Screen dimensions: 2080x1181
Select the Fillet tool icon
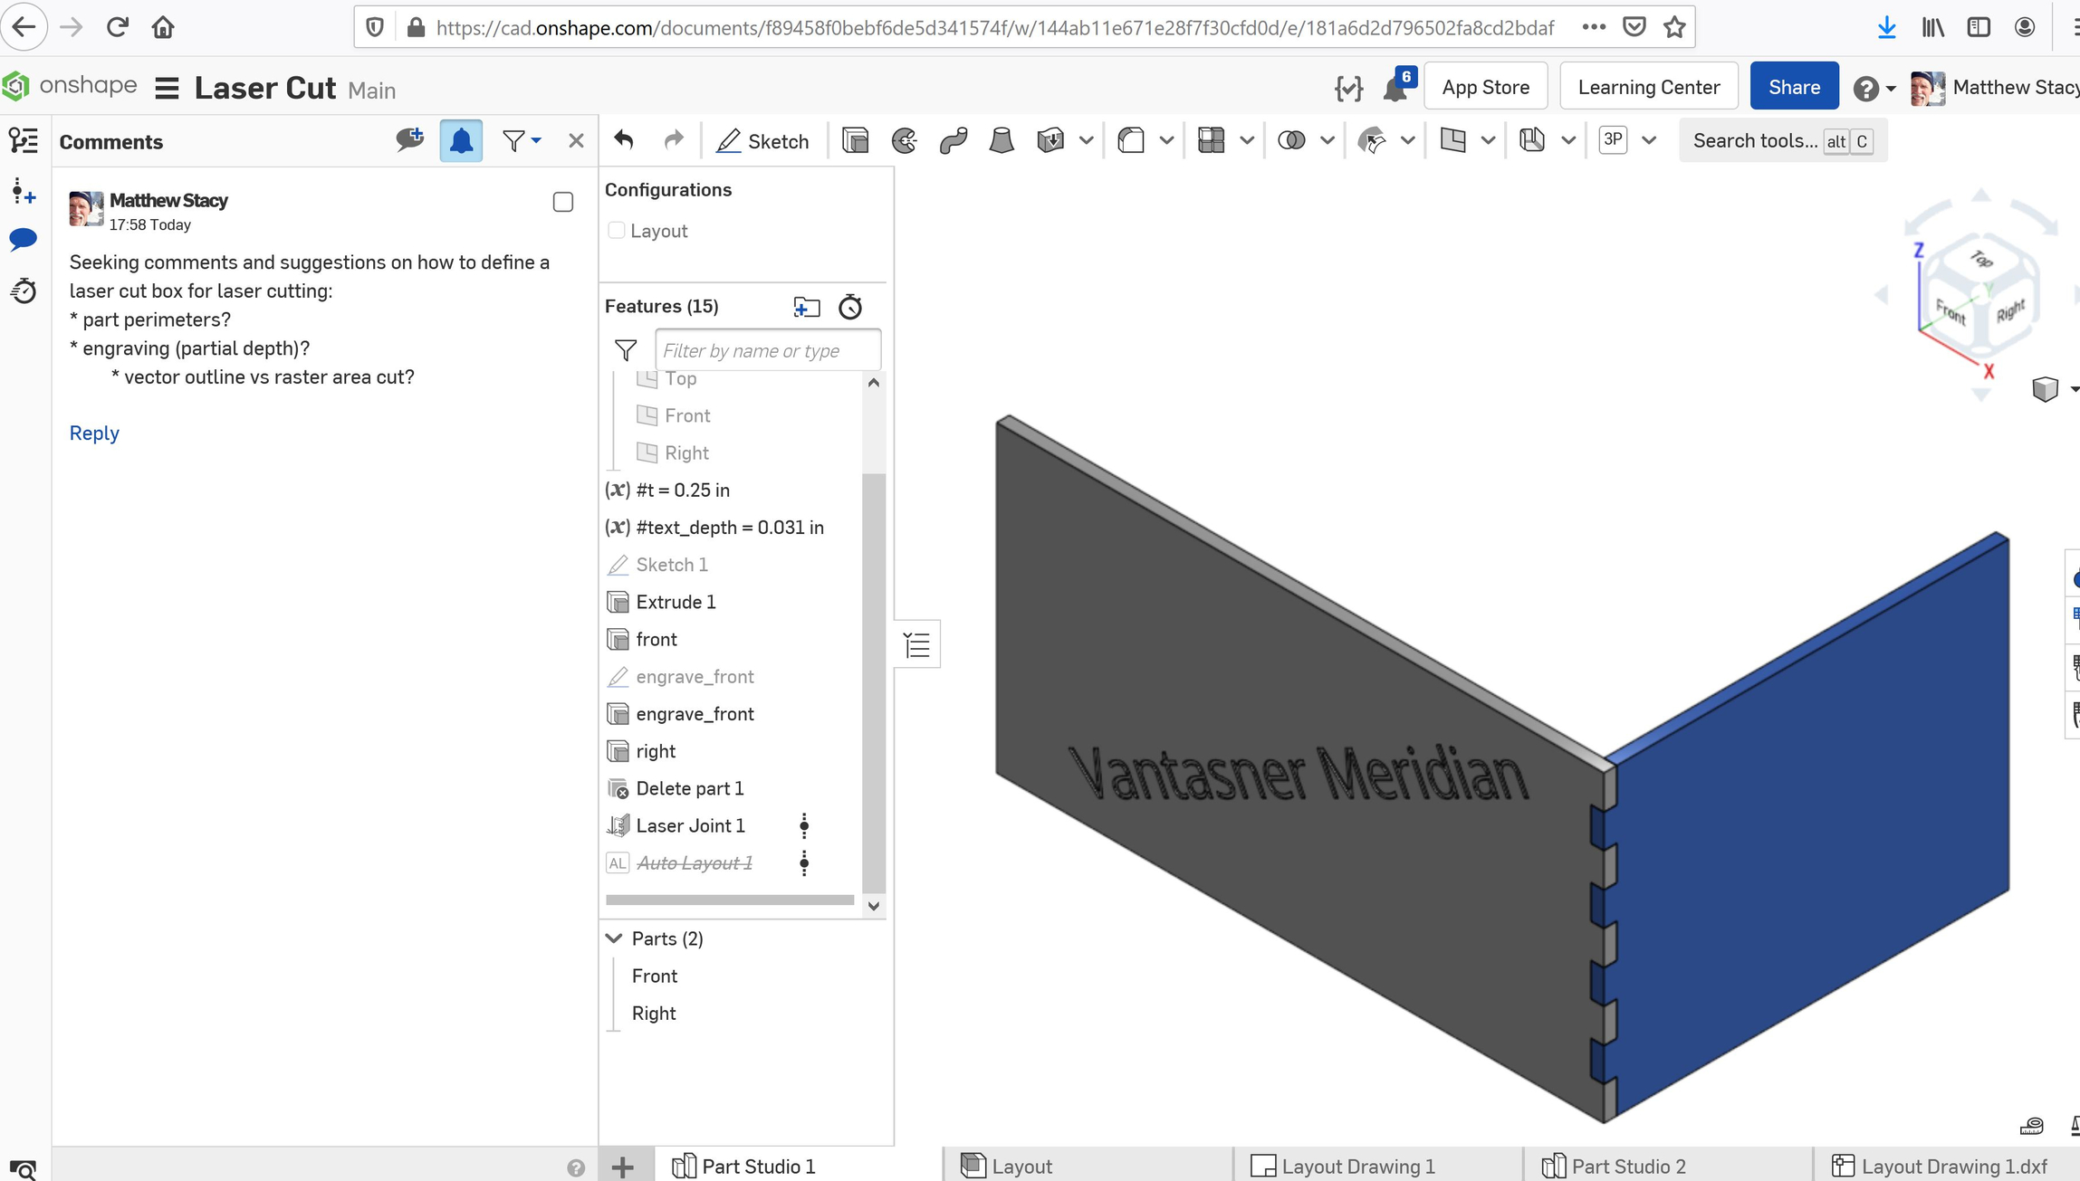[x=1131, y=140]
